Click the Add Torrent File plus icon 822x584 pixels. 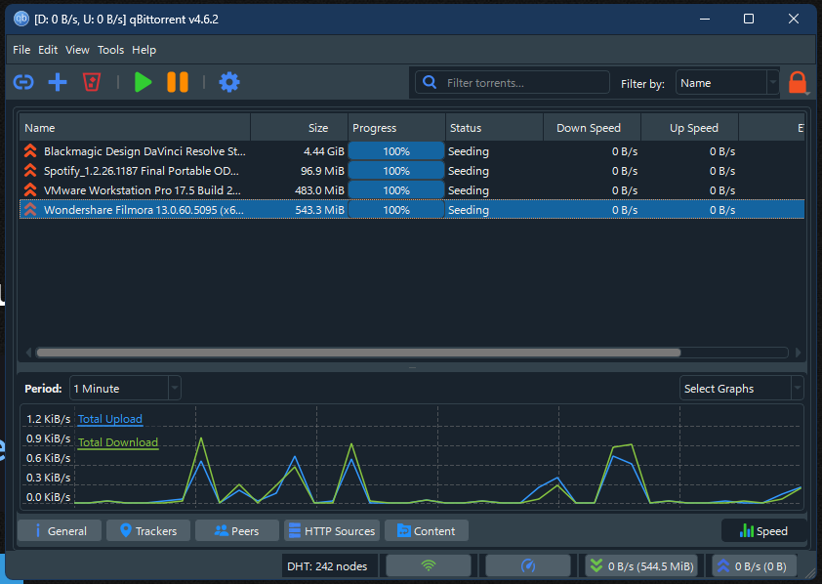click(x=58, y=82)
